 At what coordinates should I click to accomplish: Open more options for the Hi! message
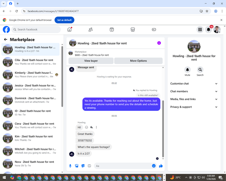pos(96,127)
